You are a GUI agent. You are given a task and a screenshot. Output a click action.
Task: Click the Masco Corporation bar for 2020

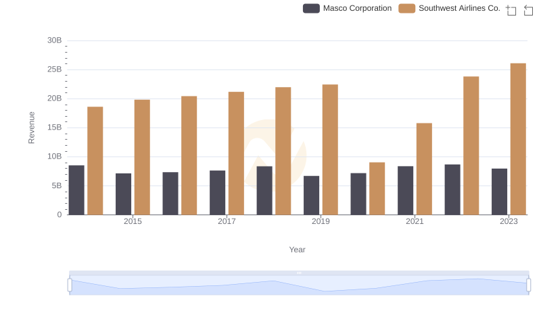(358, 194)
